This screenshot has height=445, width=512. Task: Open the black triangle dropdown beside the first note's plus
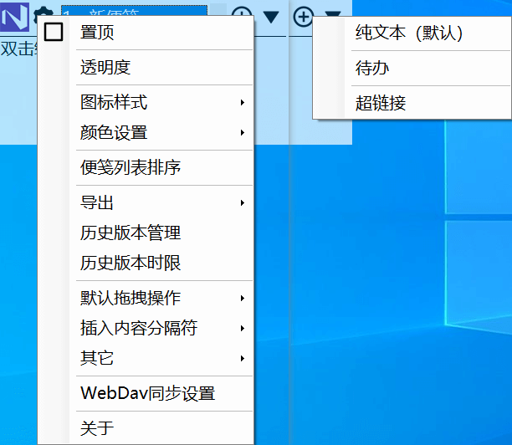coord(271,17)
